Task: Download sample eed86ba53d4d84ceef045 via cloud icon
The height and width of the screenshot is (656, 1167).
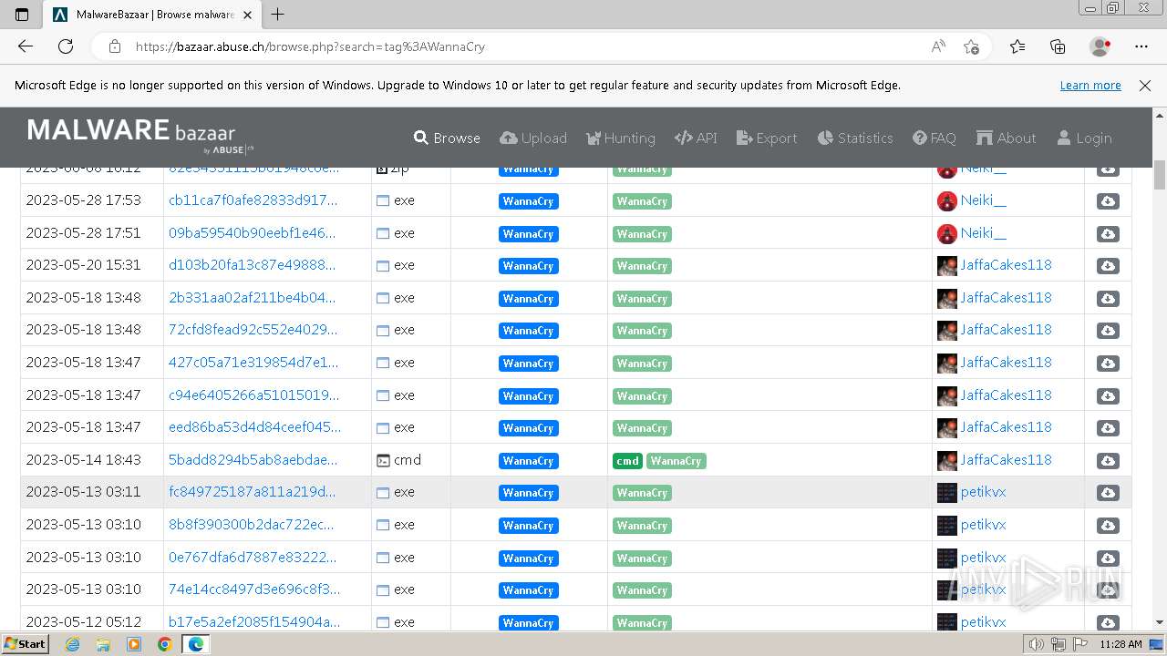Action: pos(1108,428)
